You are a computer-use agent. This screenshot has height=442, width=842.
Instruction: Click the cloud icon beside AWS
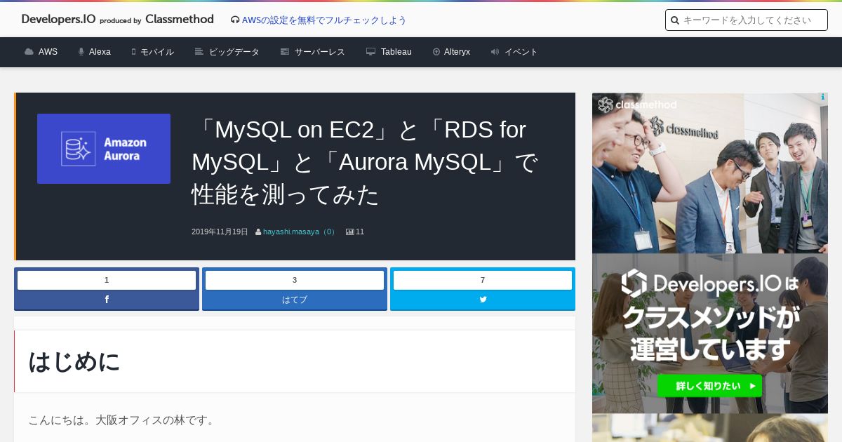point(29,52)
